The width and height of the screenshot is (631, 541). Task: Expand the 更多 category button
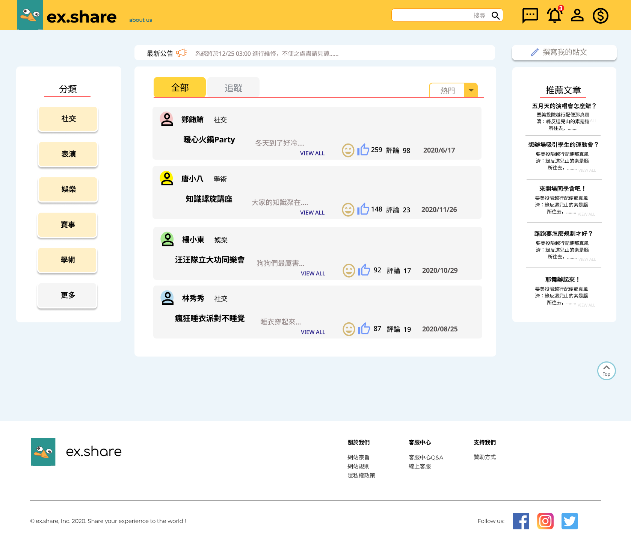coord(68,295)
